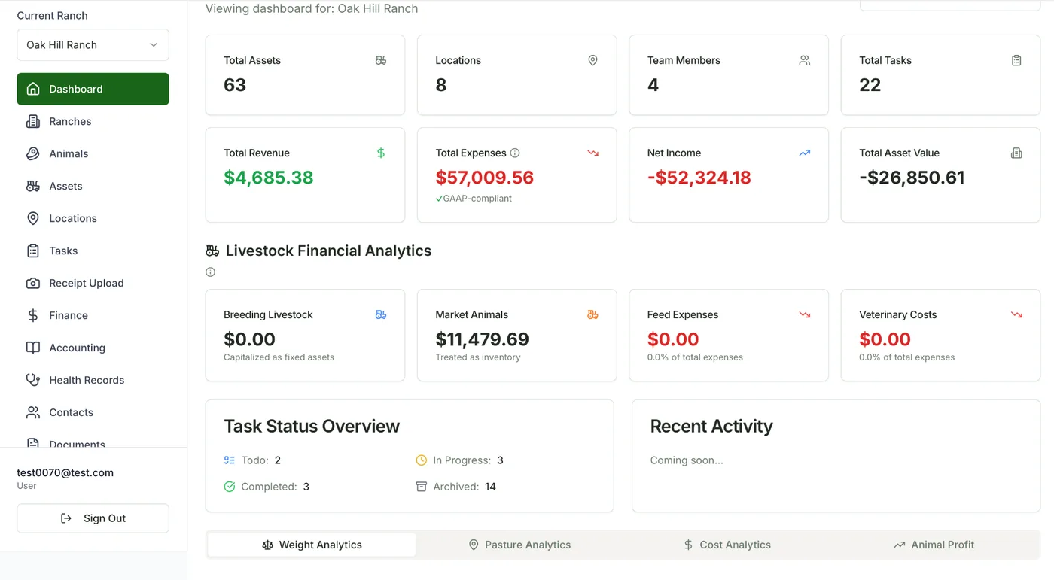Go to Dashboard in the sidebar

pos(93,89)
